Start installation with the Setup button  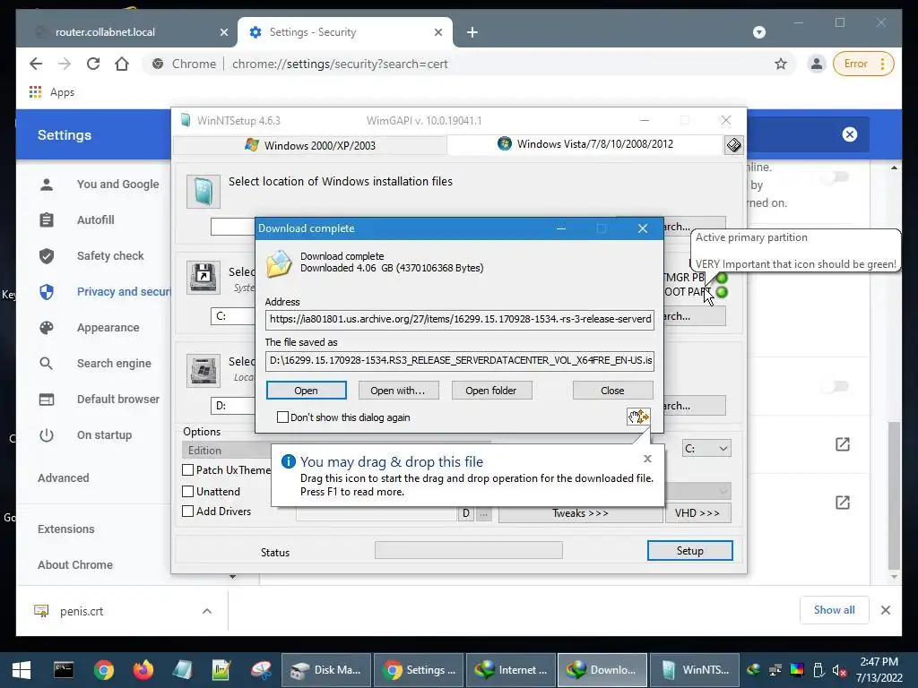pyautogui.click(x=689, y=551)
